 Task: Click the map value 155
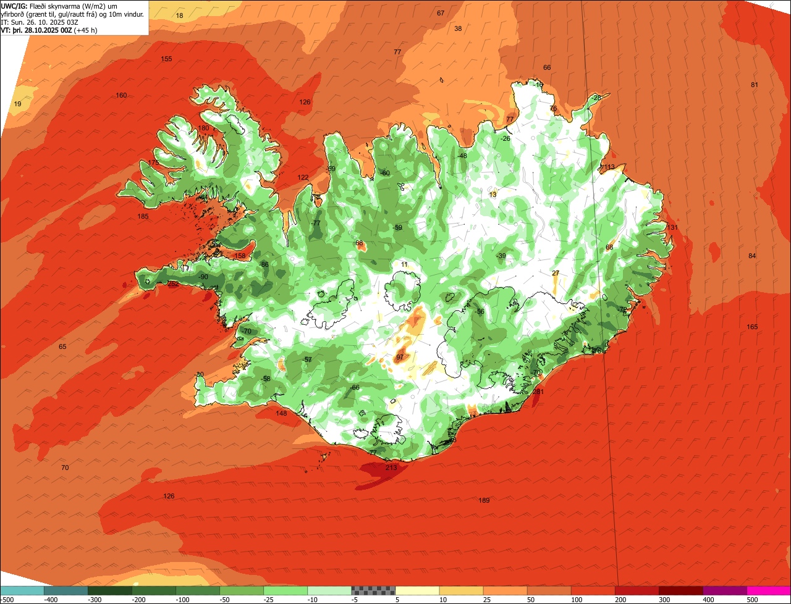[166, 59]
